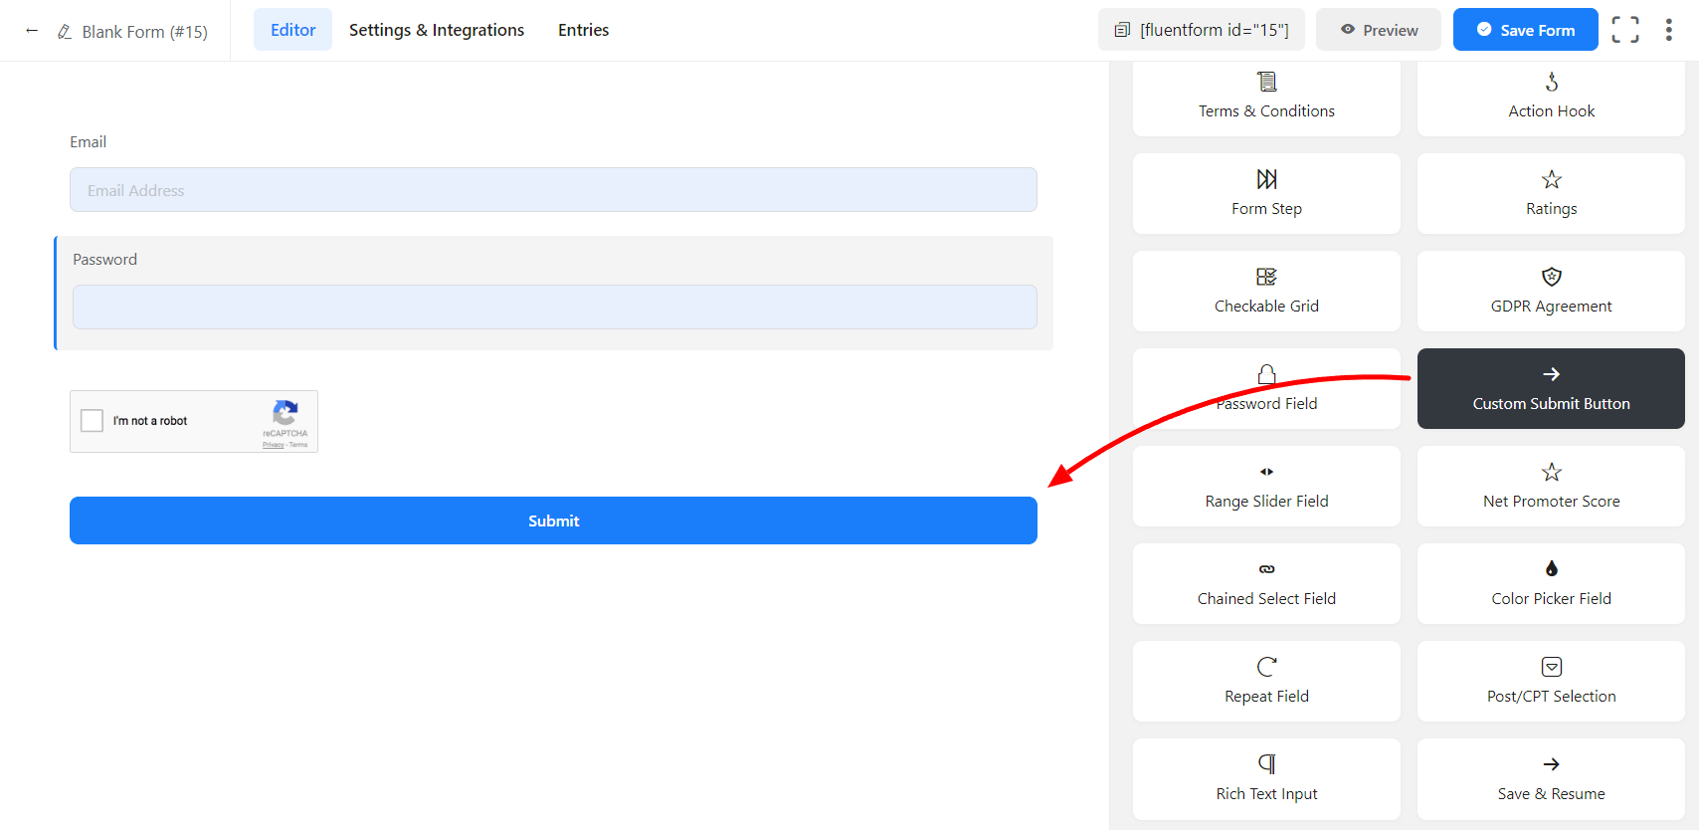This screenshot has width=1699, height=830.
Task: Add the Range Slider Field
Action: 1265,486
